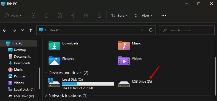Screen dimensions: 217x101
Task: Click the Devices and drives (2) heading
Action: coord(68,73)
